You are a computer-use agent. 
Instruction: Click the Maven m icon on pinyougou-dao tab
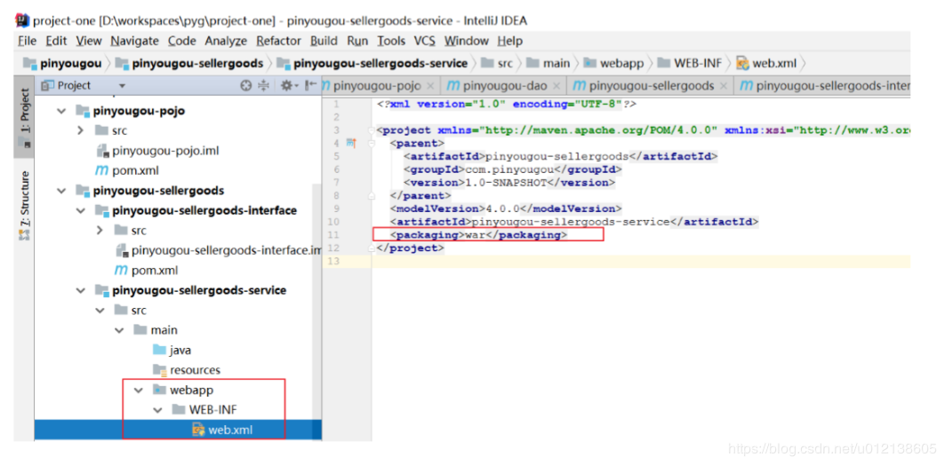click(x=452, y=85)
